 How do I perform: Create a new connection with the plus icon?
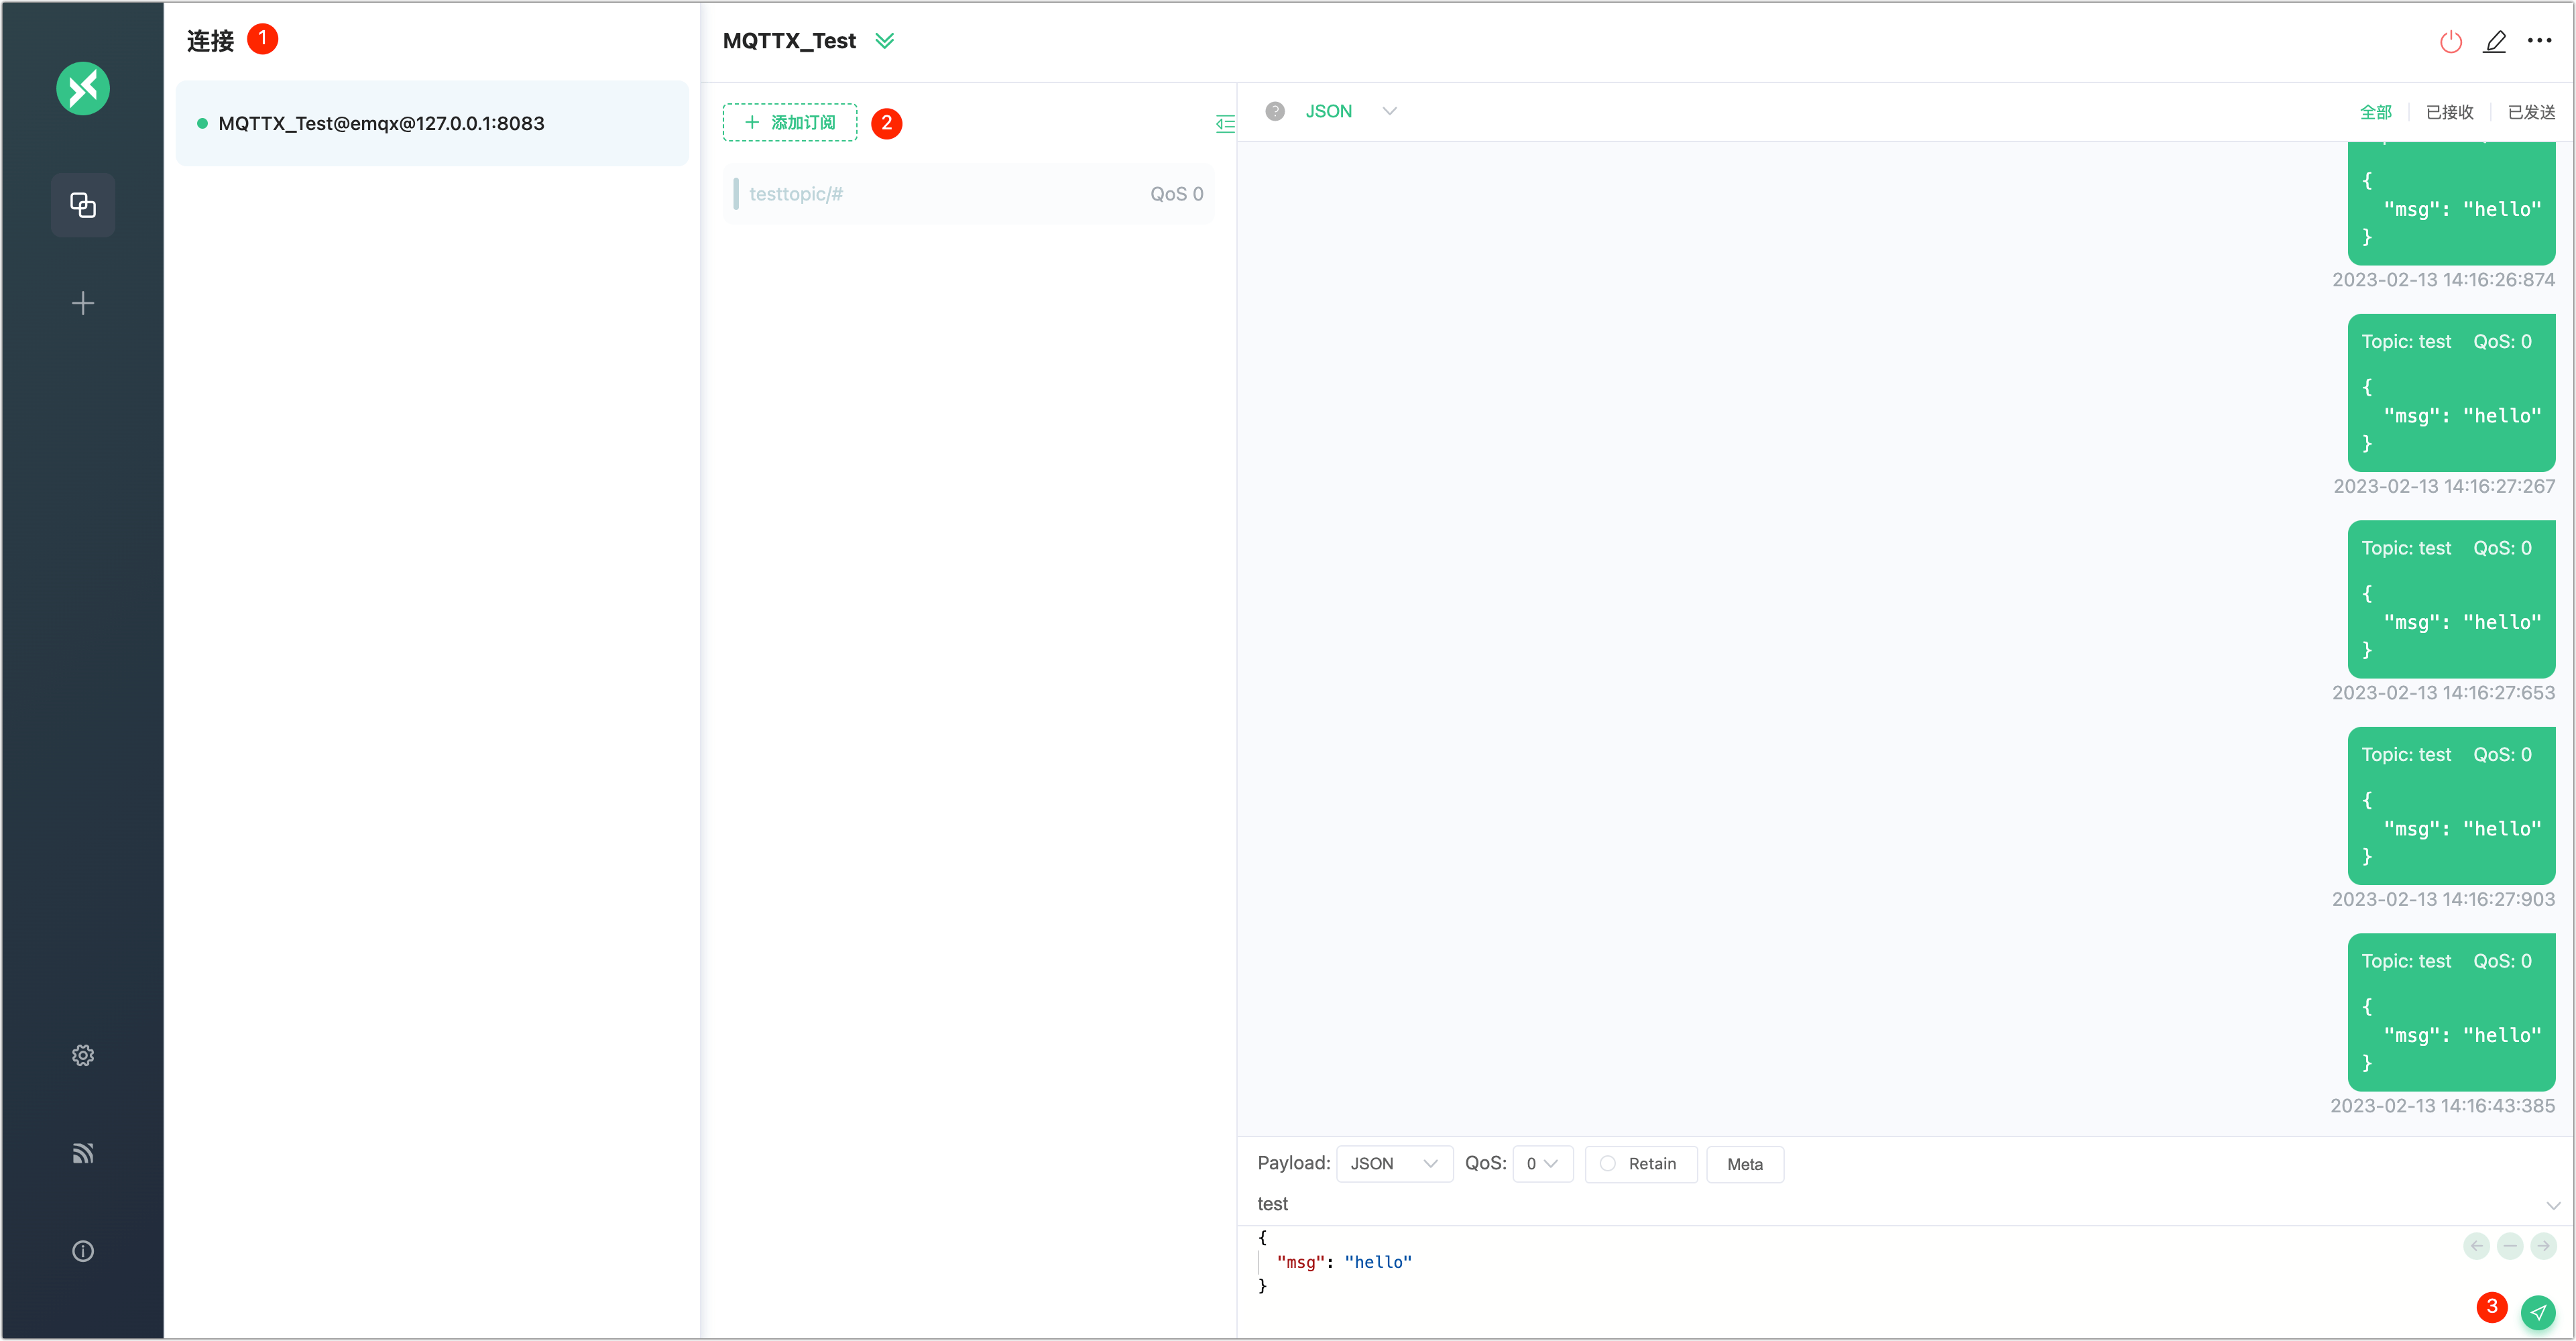(x=82, y=303)
